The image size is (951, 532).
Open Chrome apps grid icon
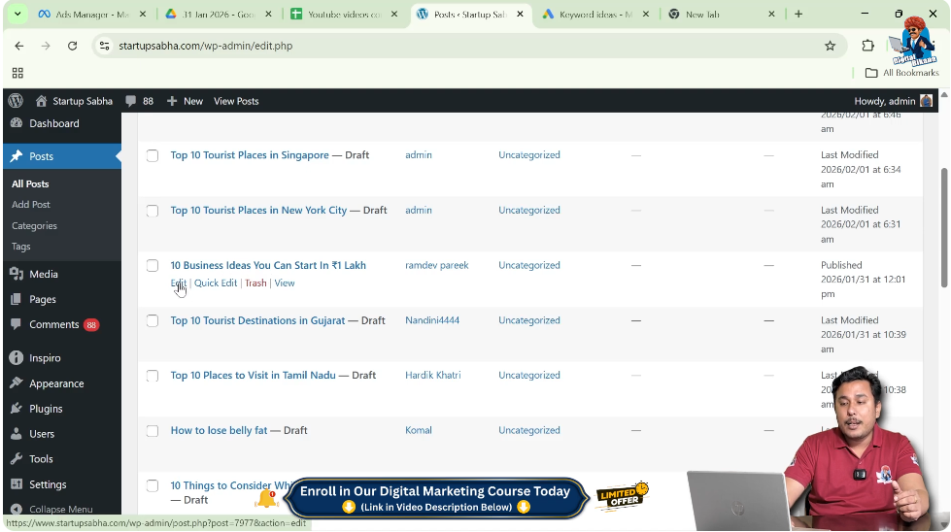pos(17,73)
